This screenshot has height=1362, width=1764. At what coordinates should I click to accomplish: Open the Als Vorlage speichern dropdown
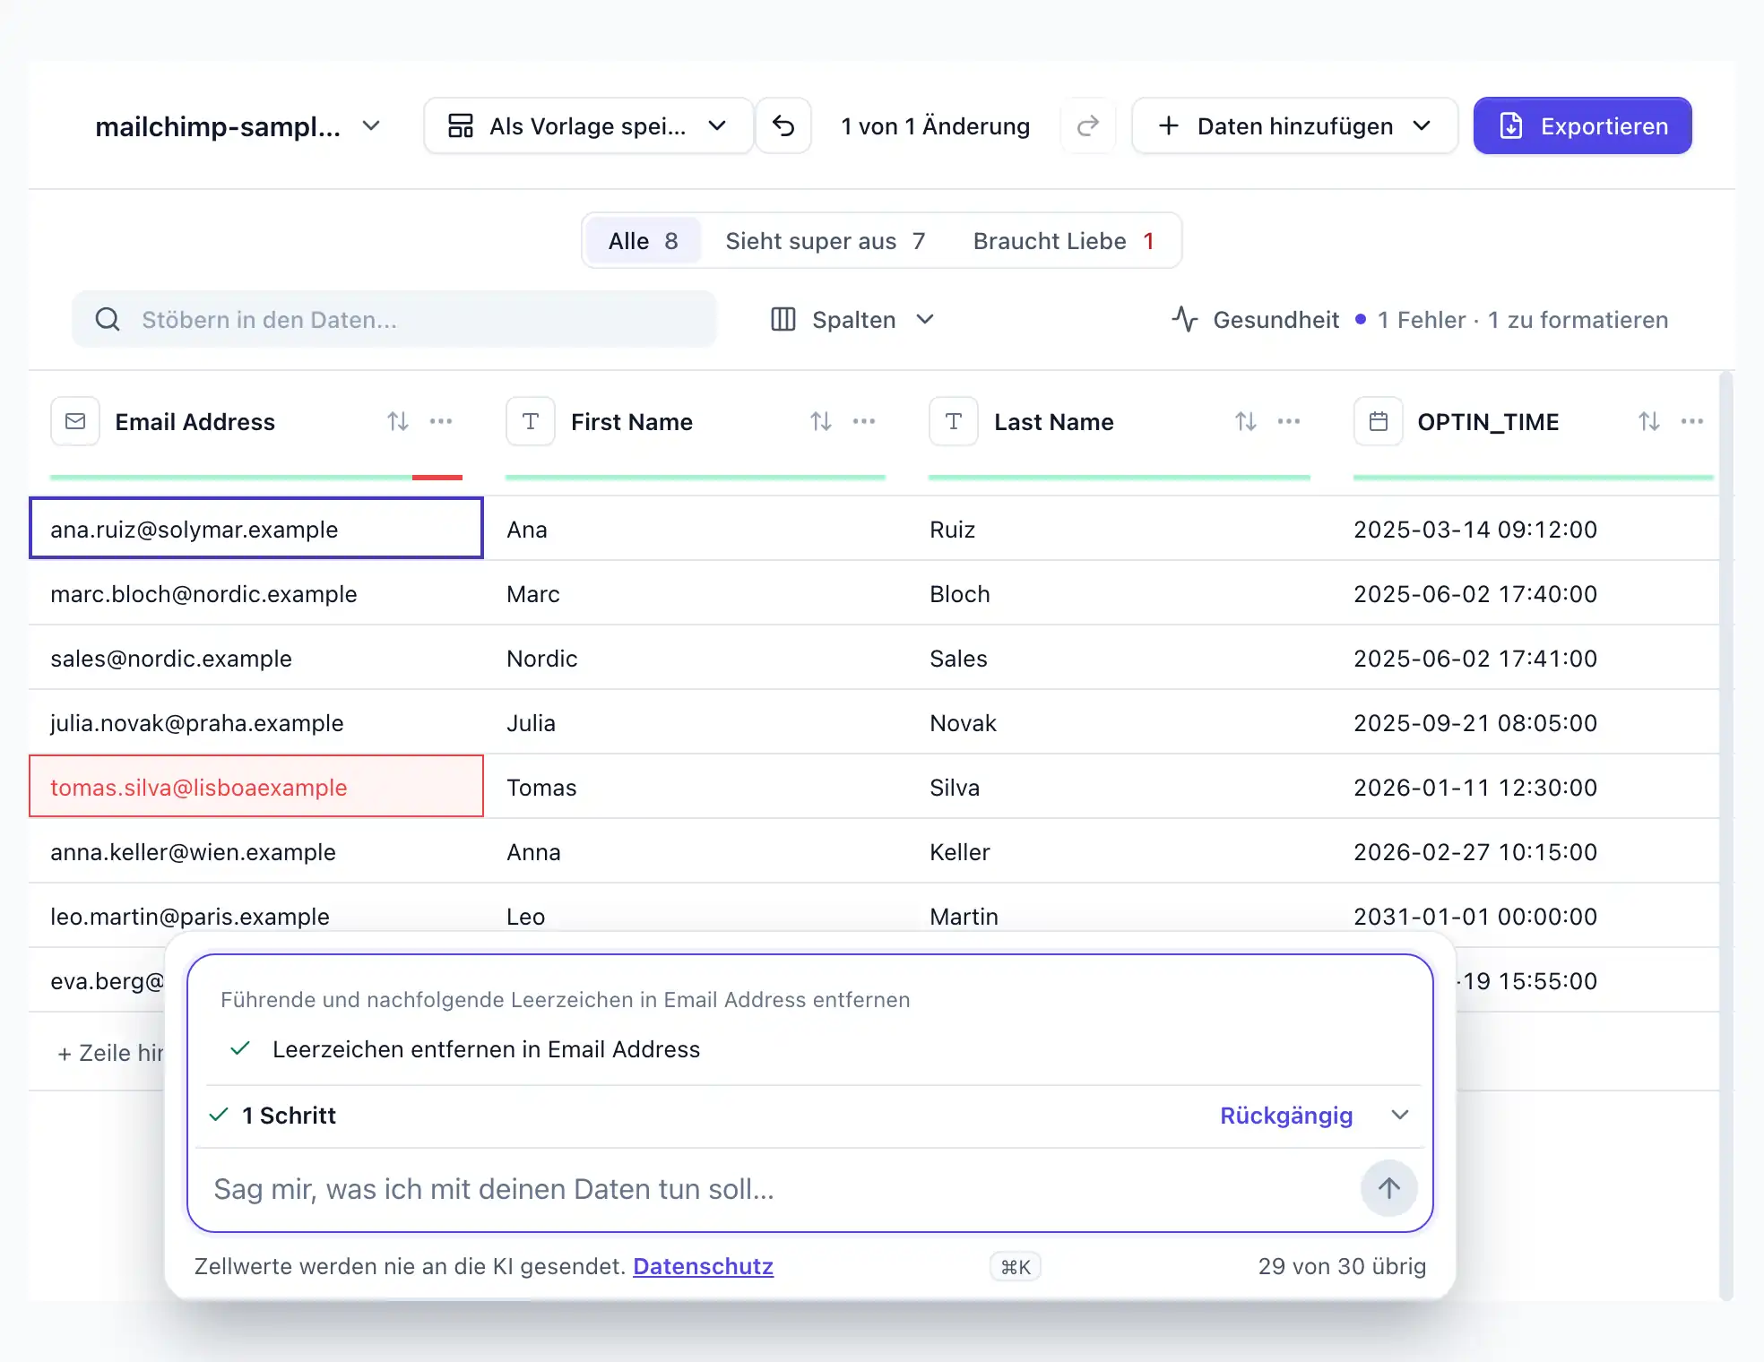pyautogui.click(x=588, y=125)
